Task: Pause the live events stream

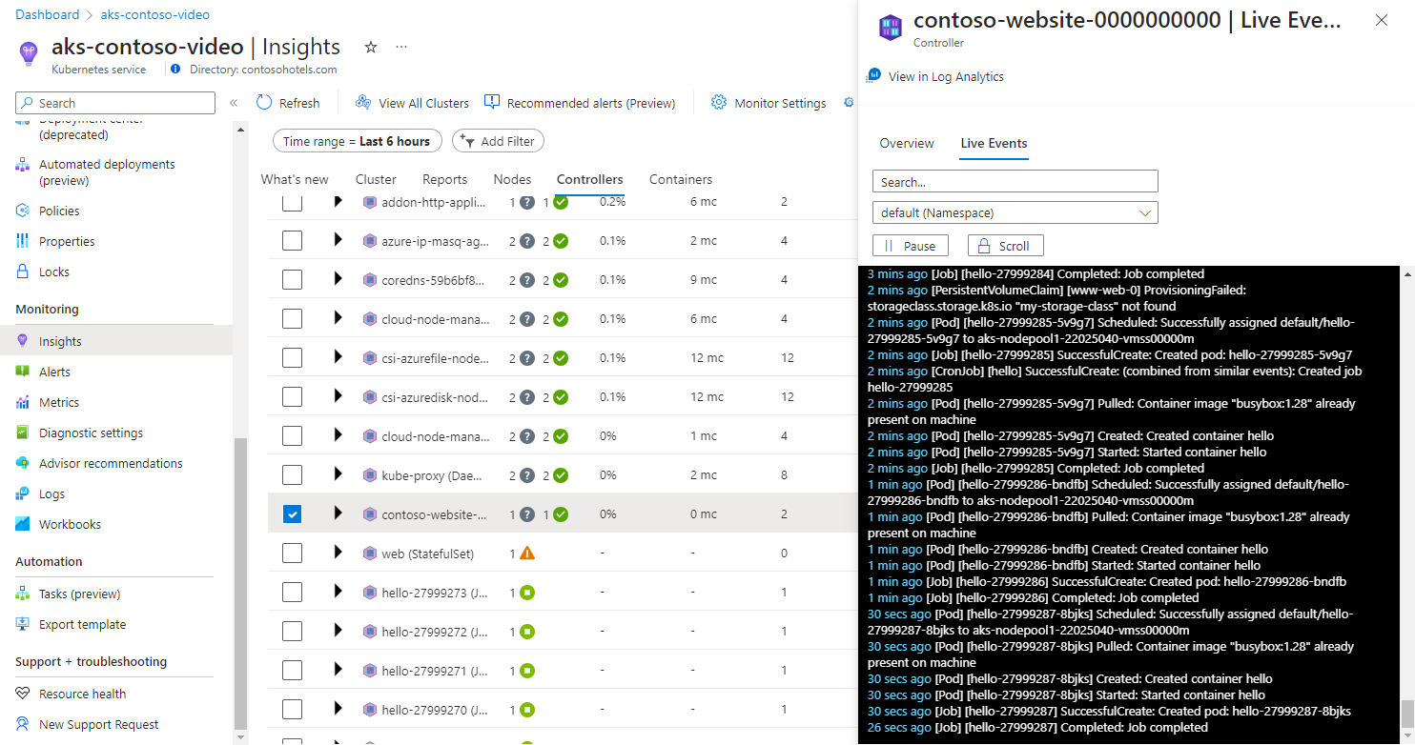Action: [x=911, y=246]
